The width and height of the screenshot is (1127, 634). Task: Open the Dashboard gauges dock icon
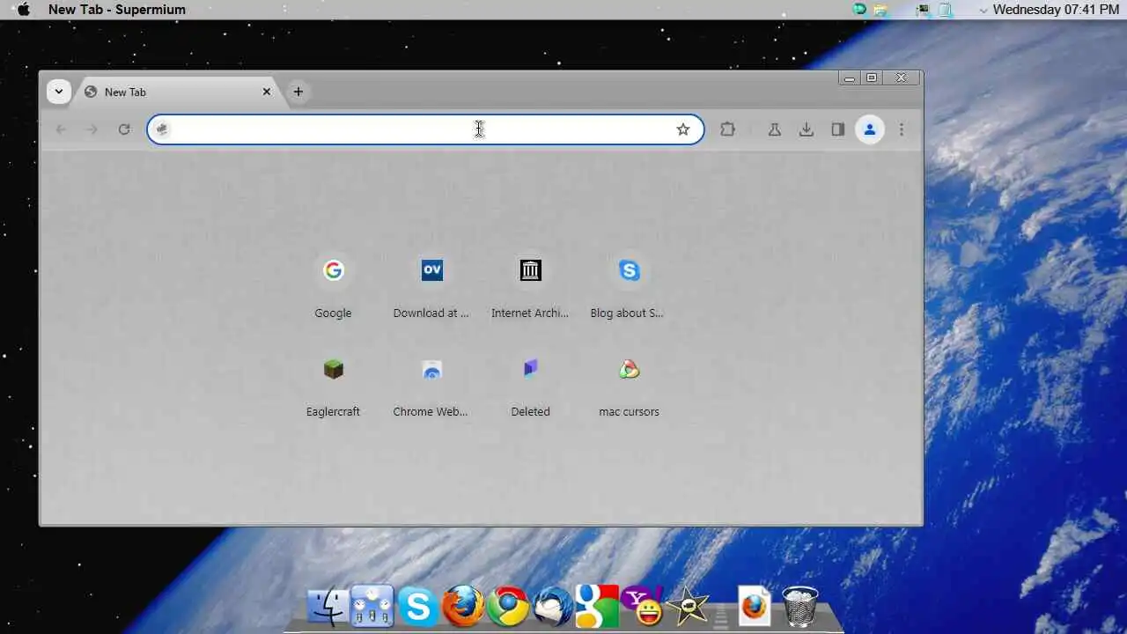(372, 607)
